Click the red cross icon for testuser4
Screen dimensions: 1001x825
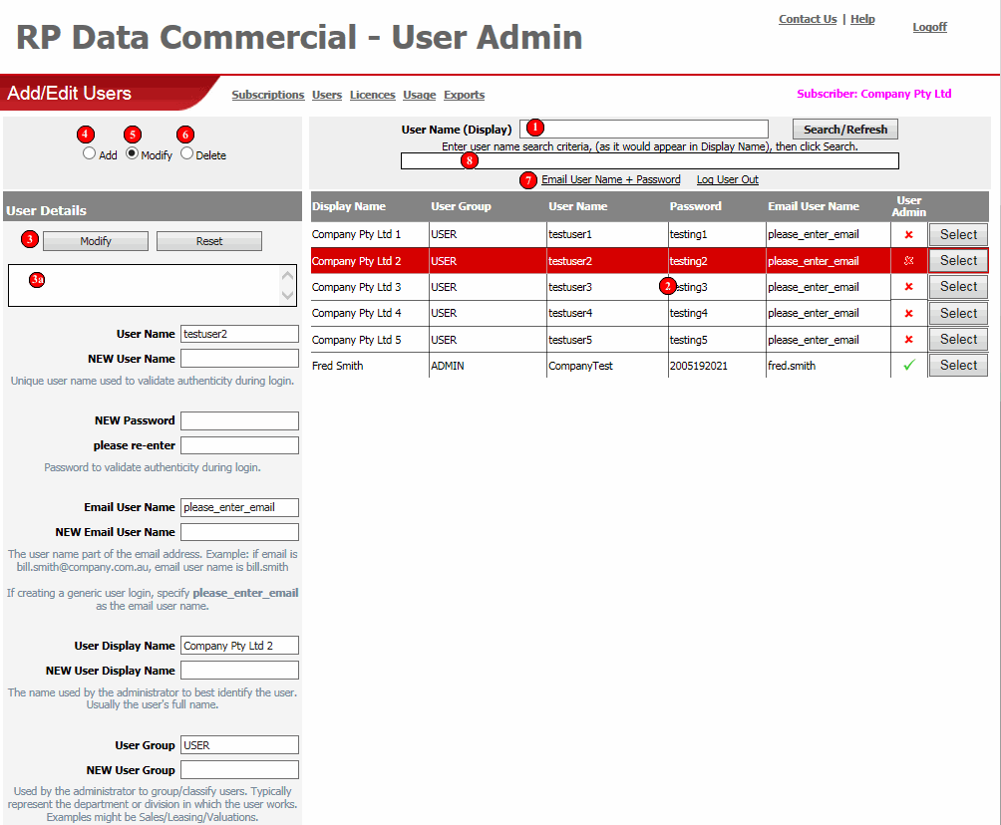pos(908,313)
